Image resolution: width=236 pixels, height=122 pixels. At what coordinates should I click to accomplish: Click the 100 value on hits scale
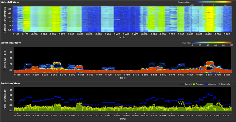(x=231, y=45)
